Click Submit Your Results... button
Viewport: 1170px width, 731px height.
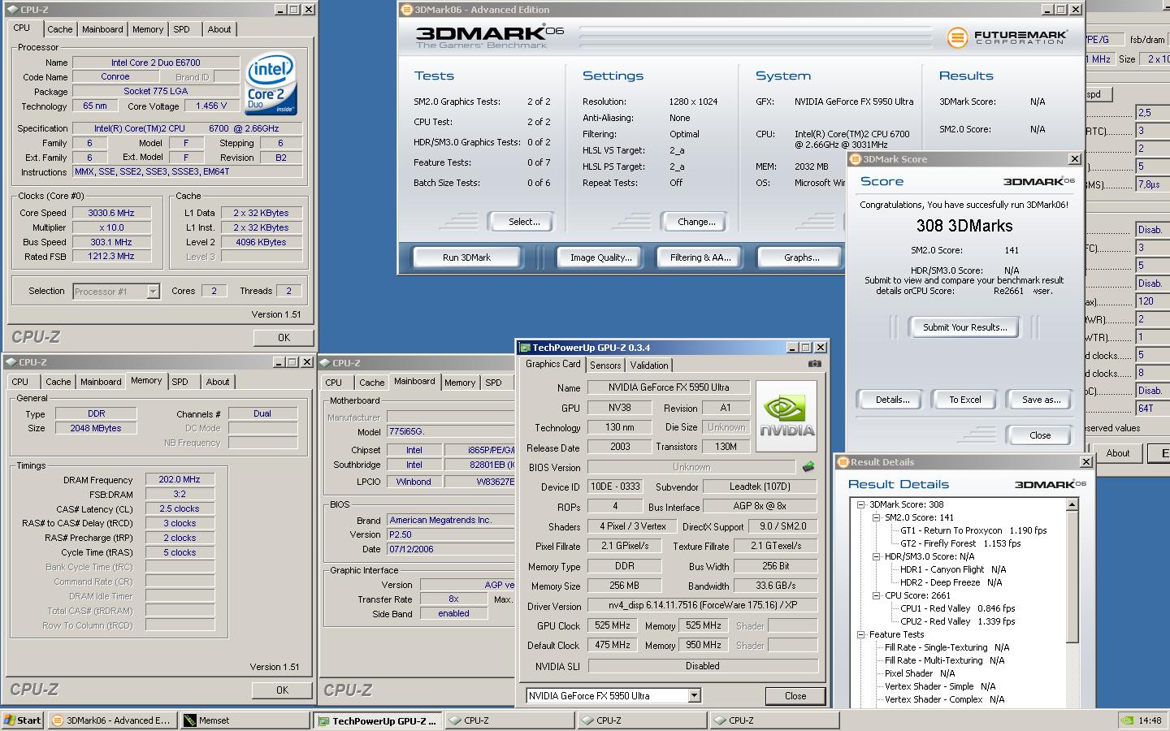point(964,327)
